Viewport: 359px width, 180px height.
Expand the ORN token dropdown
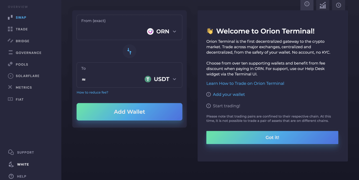(174, 31)
